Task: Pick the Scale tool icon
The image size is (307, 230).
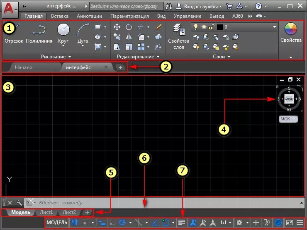Action: click(129, 47)
